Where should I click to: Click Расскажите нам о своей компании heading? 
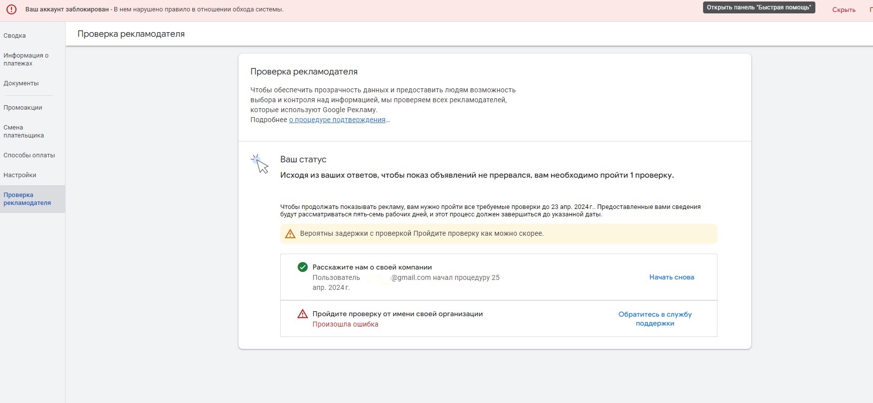pyautogui.click(x=372, y=267)
